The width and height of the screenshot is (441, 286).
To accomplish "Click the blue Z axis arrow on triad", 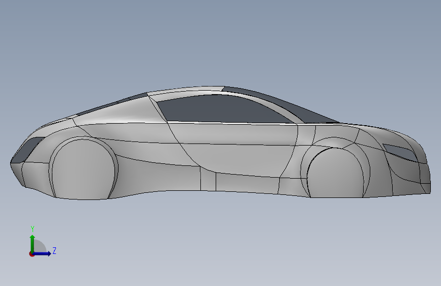I will point(42,253).
